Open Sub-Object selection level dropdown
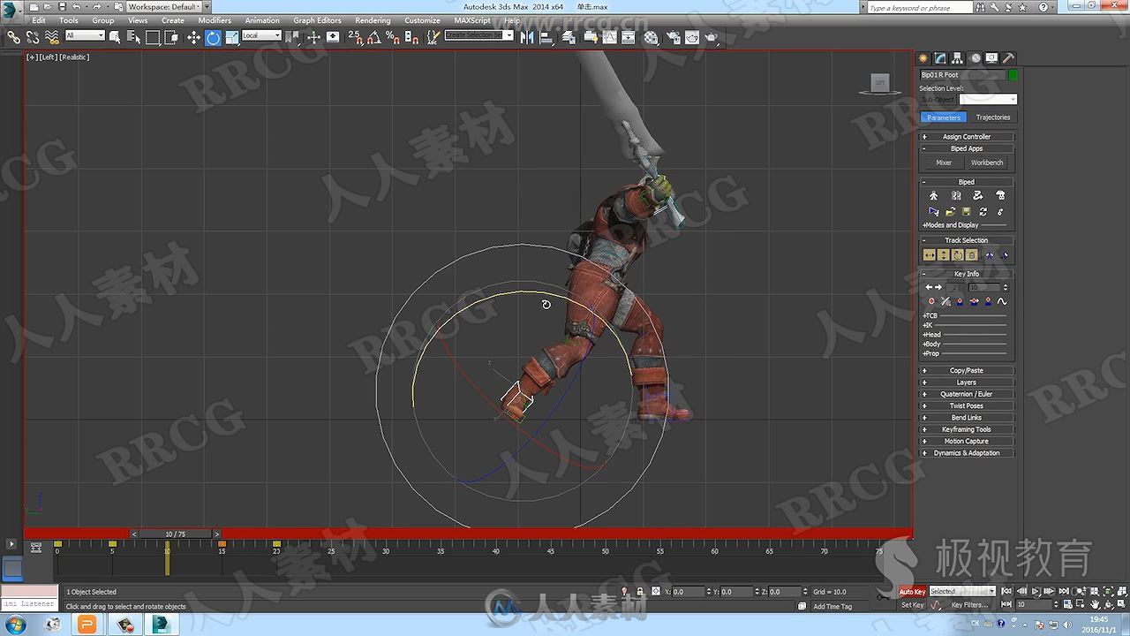The width and height of the screenshot is (1130, 636). click(x=988, y=100)
